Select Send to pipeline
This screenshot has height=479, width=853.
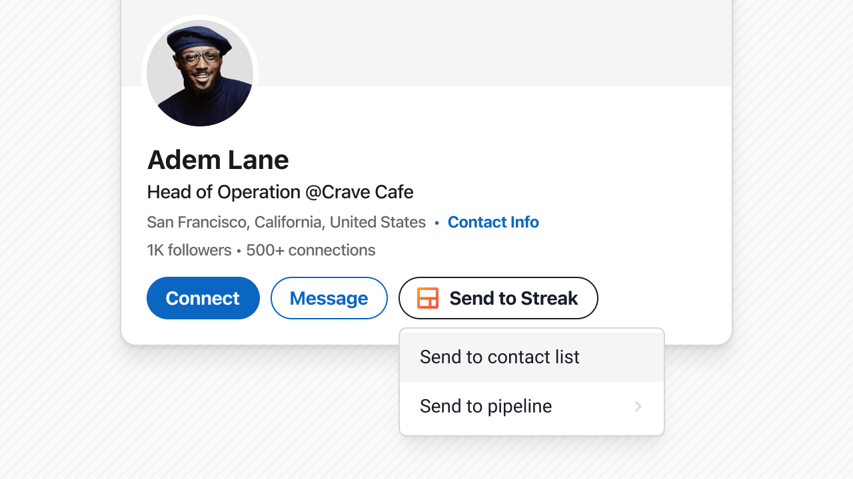(486, 406)
